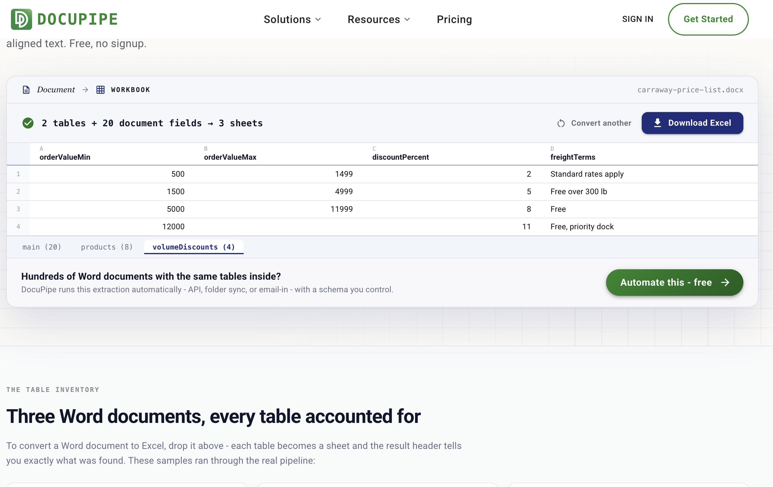Switch to the products (8) sheet tab

(x=107, y=247)
